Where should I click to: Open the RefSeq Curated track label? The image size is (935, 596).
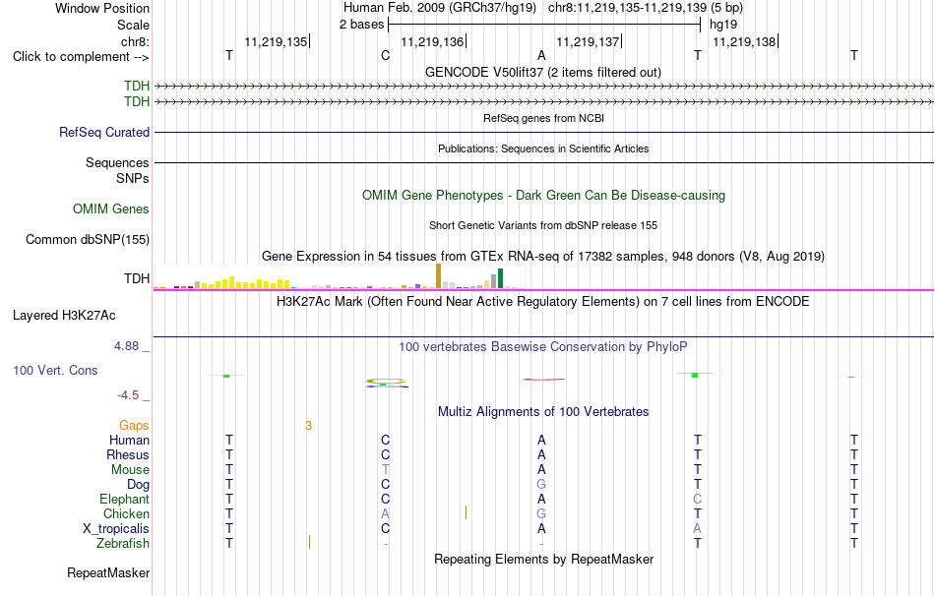(104, 133)
